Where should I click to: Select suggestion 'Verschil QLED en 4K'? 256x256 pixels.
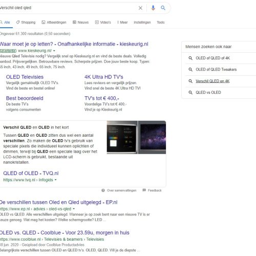pyautogui.click(x=212, y=81)
